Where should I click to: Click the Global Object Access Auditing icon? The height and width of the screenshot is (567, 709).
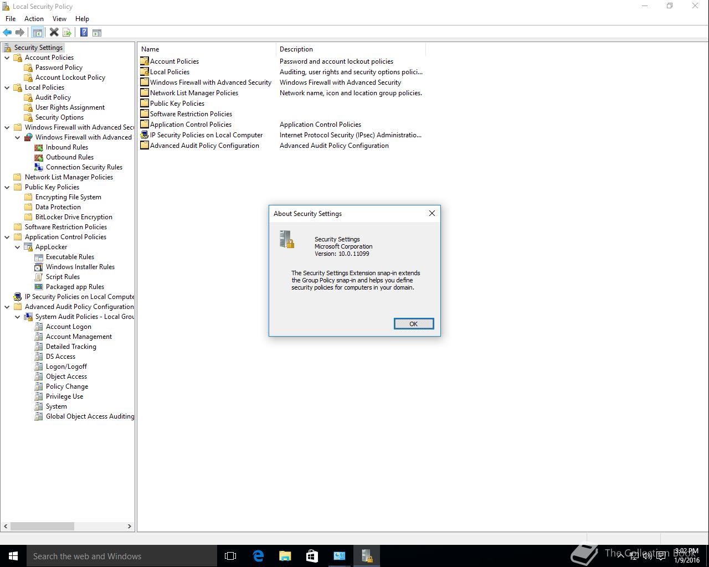point(39,416)
